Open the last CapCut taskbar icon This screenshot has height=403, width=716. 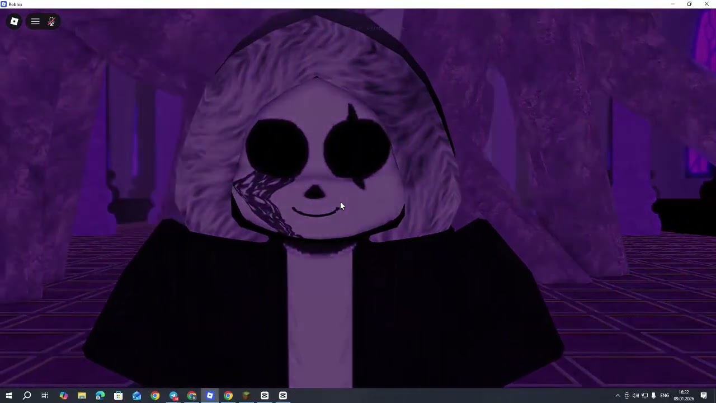pyautogui.click(x=283, y=396)
